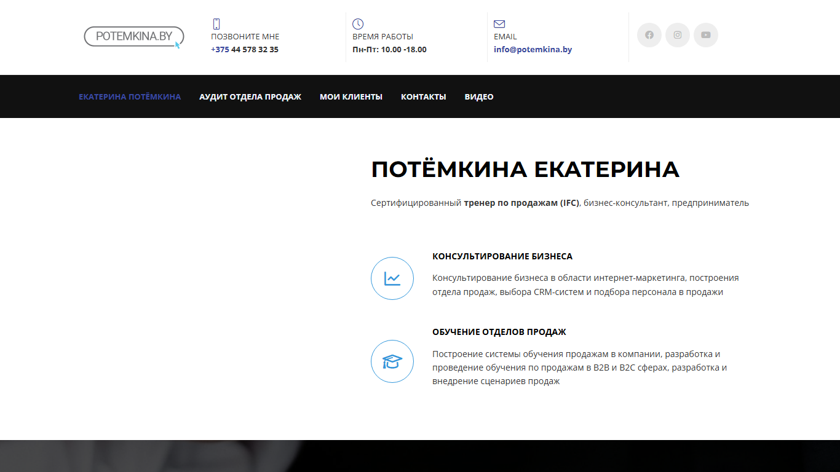Click the chart icon for business consulting
This screenshot has height=472, width=840.
(x=392, y=278)
